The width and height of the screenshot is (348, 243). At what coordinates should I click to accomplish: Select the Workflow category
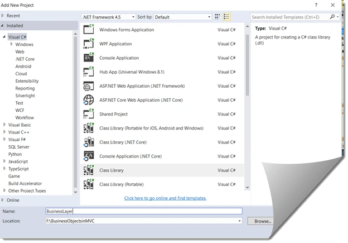point(25,117)
